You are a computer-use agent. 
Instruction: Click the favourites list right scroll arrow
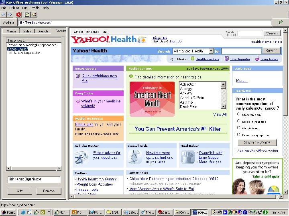(59, 168)
